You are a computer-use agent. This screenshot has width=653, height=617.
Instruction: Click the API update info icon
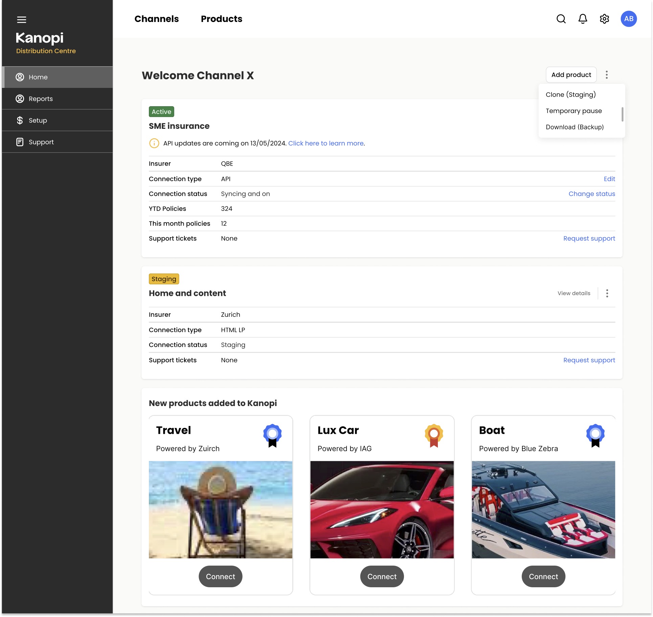click(x=154, y=143)
